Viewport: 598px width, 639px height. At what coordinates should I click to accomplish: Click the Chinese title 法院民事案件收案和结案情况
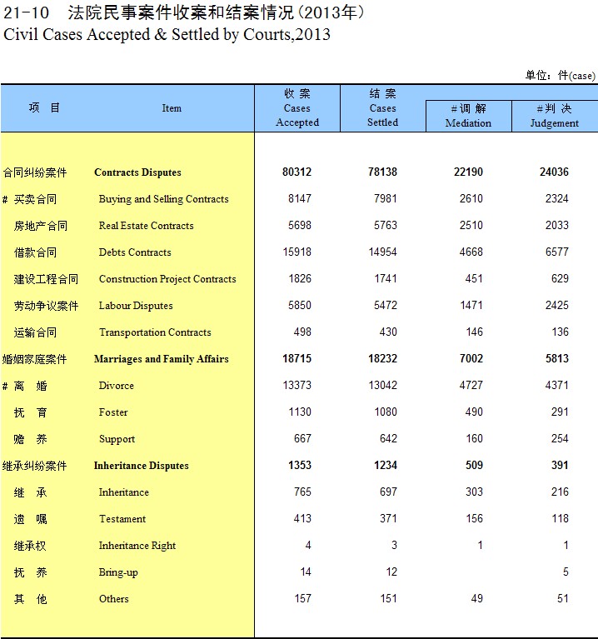[x=181, y=12]
